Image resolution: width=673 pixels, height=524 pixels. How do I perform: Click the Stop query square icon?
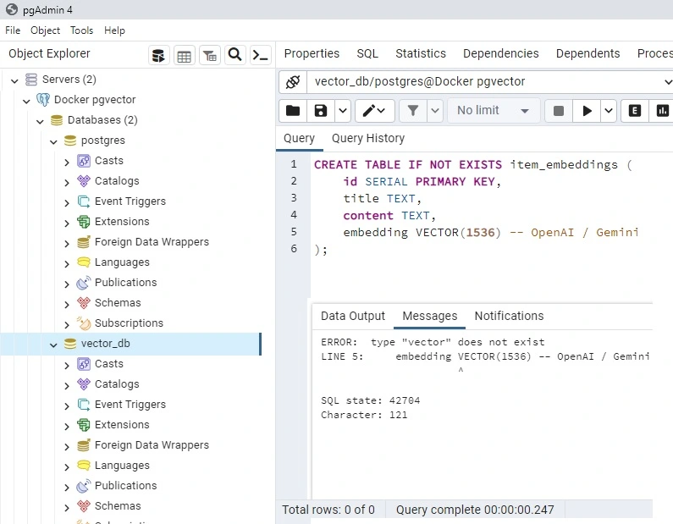tap(559, 111)
